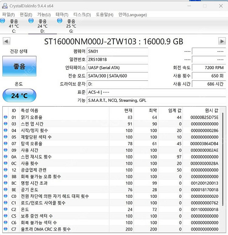Click status icon of row C2 온도
This screenshot has height=235, width=228.
pyautogui.click(x=5, y=209)
